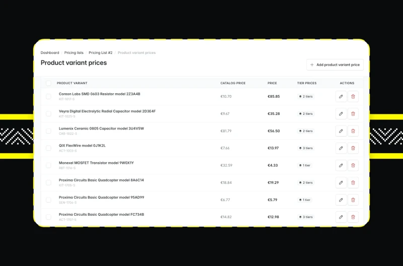The height and width of the screenshot is (266, 403).
Task: Delete Quadcopter model FC734B row
Action: [x=353, y=217]
